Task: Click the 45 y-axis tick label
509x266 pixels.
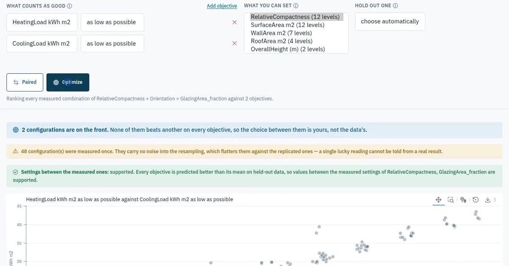Action: click(19, 206)
